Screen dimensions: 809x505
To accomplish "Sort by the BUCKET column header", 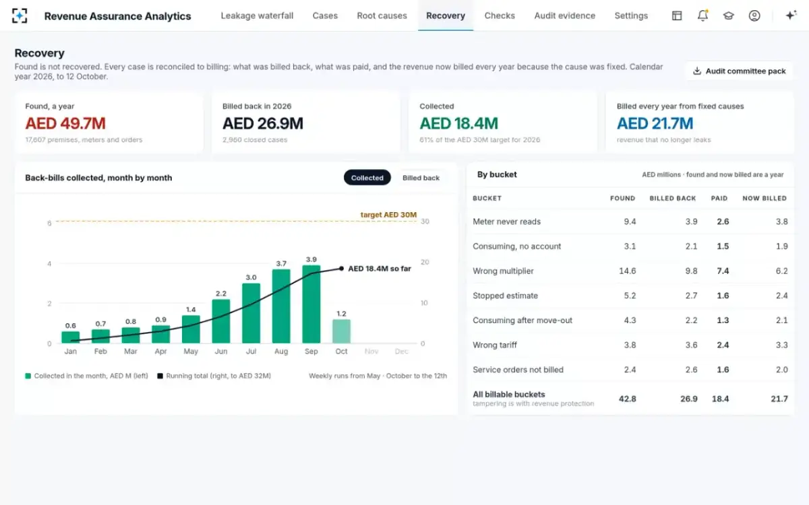I will (487, 198).
